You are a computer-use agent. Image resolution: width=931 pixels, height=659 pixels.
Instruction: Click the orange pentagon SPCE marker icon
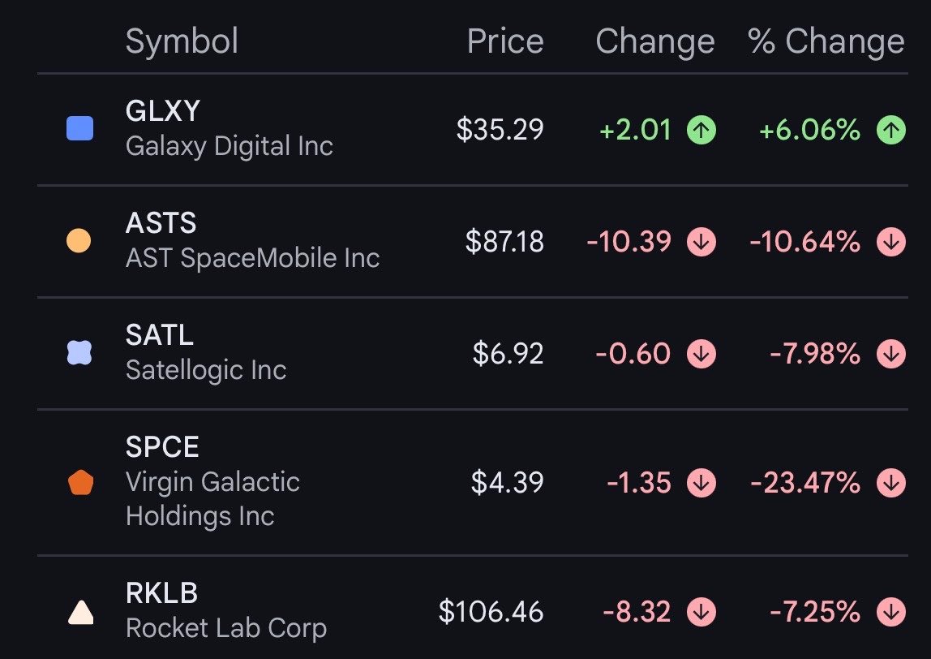click(x=80, y=483)
